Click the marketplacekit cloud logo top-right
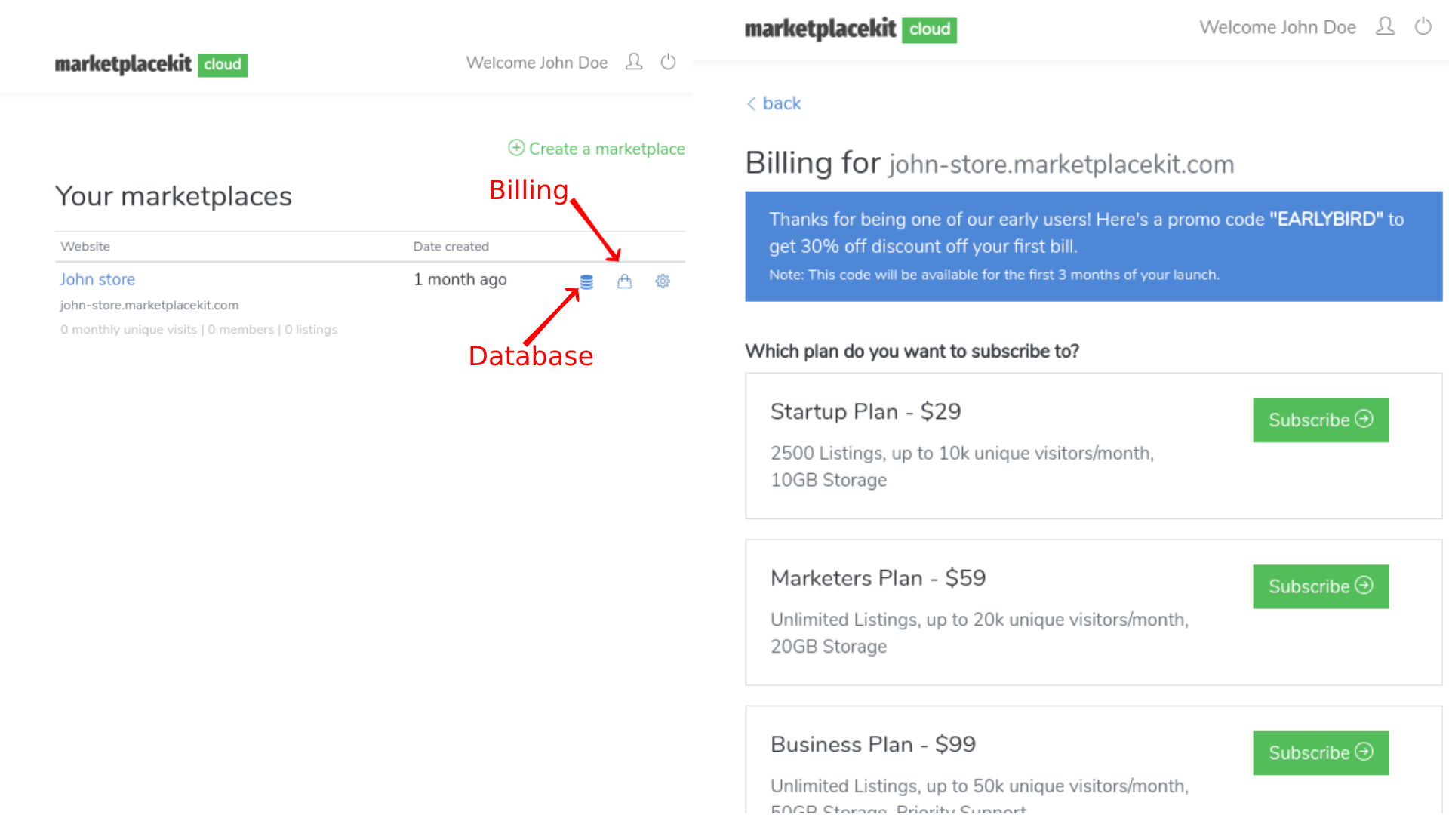Viewport: 1449px width, 815px height. [x=851, y=29]
